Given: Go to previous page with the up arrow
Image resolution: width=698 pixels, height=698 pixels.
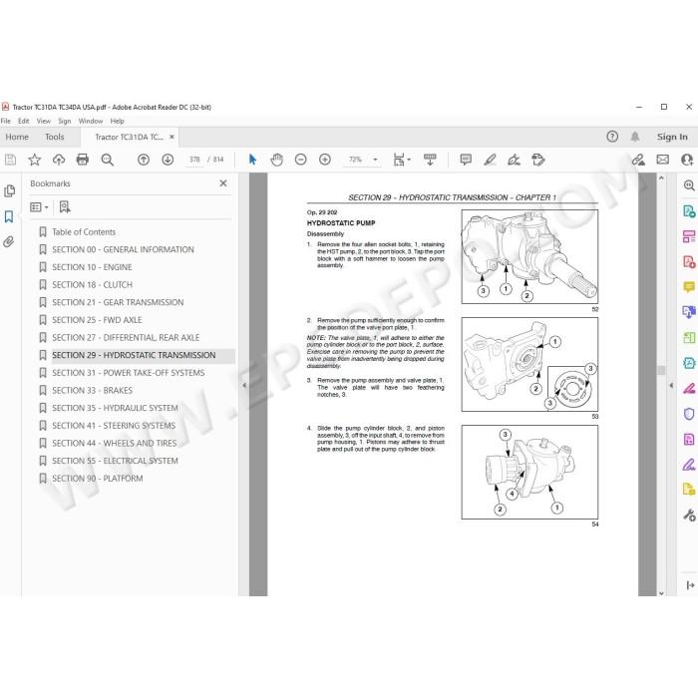Looking at the screenshot, I should pos(144,160).
